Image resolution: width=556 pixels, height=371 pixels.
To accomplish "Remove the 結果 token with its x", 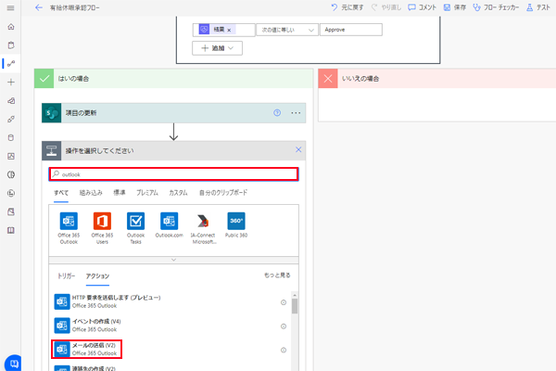I will coord(229,31).
